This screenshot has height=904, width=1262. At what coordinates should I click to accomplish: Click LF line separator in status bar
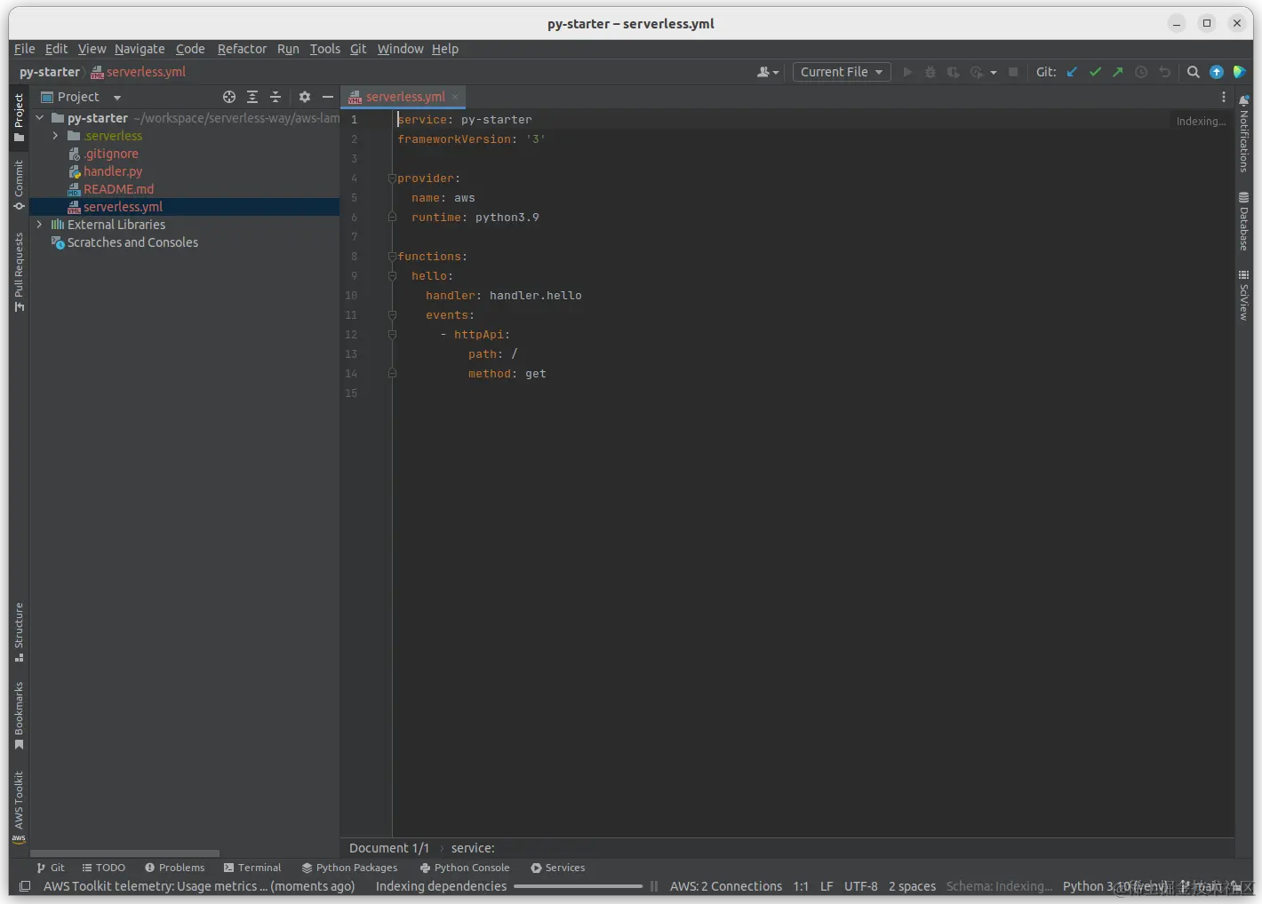tap(827, 886)
